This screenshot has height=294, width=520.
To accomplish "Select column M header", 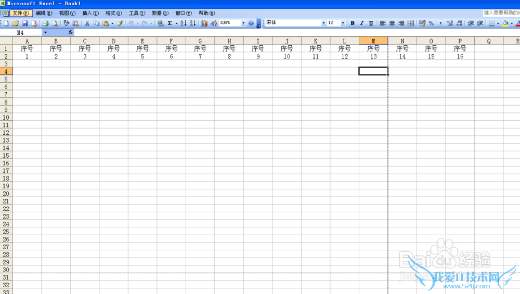I will pyautogui.click(x=373, y=41).
